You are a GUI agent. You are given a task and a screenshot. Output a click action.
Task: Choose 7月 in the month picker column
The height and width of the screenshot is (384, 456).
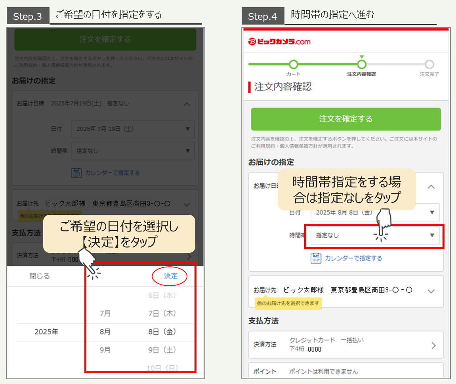(x=105, y=313)
